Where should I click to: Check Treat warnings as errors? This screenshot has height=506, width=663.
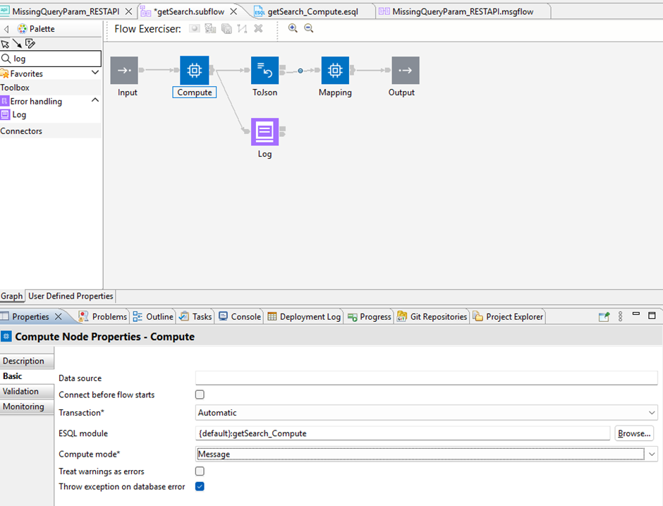tap(200, 471)
